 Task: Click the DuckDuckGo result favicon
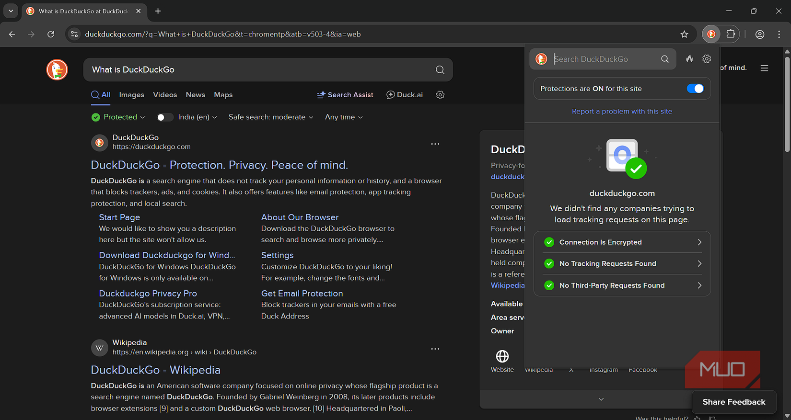coord(99,142)
